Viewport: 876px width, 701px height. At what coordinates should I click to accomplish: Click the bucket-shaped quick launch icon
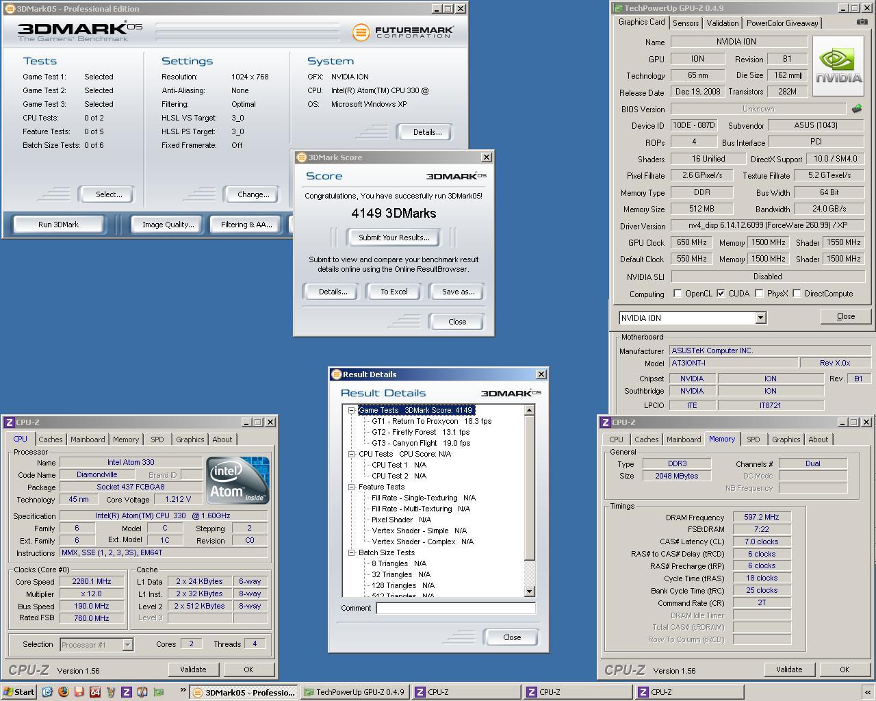[111, 691]
